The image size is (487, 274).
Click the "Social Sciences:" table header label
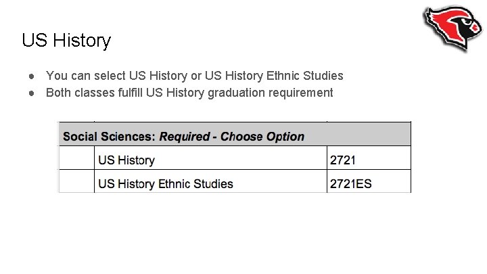109,137
